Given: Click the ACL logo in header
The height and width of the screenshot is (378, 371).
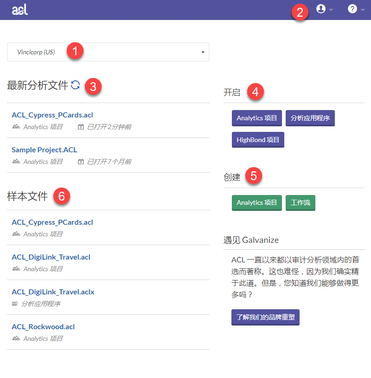Looking at the screenshot, I should coord(20,10).
